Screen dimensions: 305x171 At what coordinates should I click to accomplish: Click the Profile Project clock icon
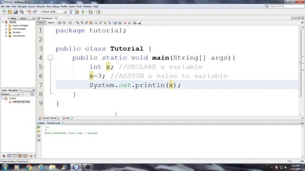(98, 12)
